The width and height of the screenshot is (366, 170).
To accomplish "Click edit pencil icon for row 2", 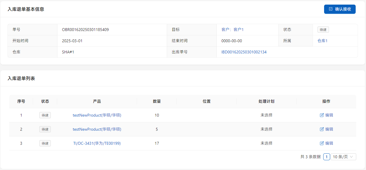I will (x=322, y=129).
